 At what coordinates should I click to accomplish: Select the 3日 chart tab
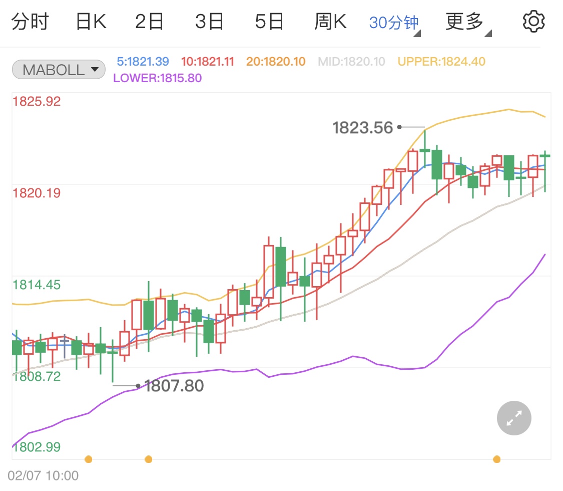tap(209, 22)
